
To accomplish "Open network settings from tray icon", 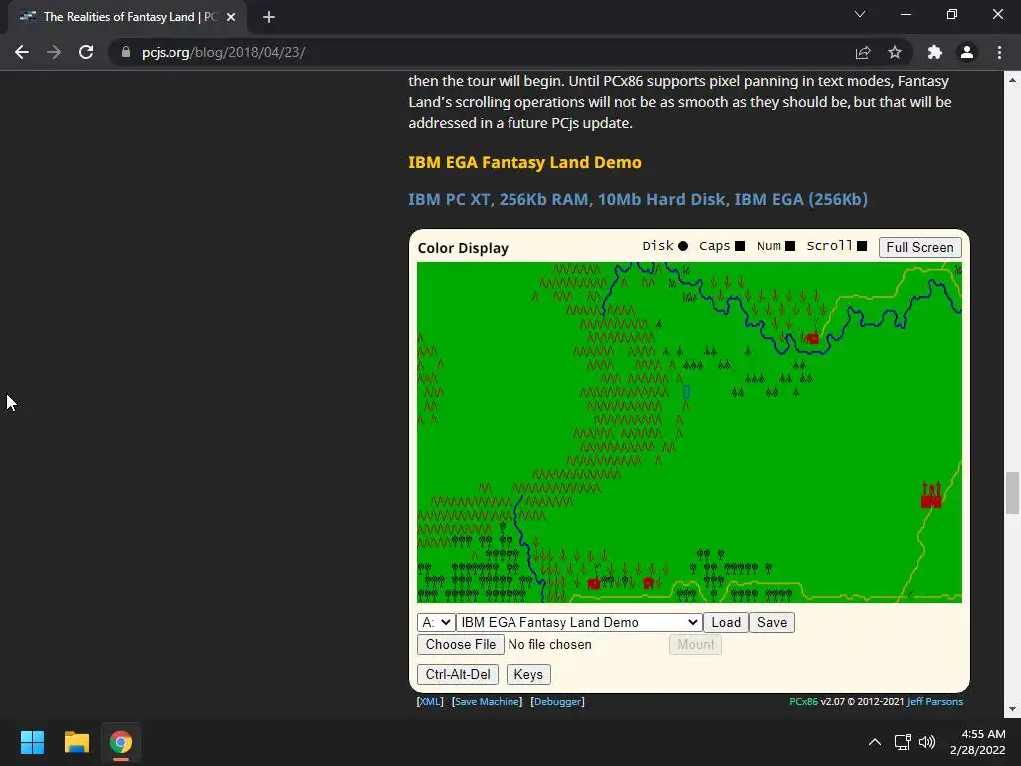I will pyautogui.click(x=902, y=742).
